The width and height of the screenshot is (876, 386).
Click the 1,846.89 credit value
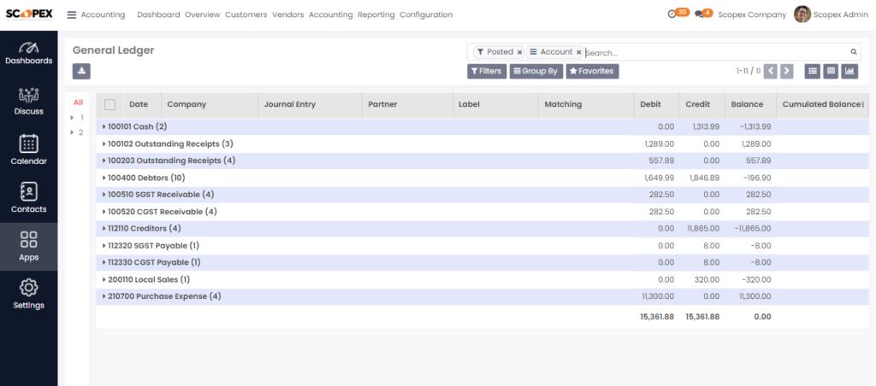(706, 178)
